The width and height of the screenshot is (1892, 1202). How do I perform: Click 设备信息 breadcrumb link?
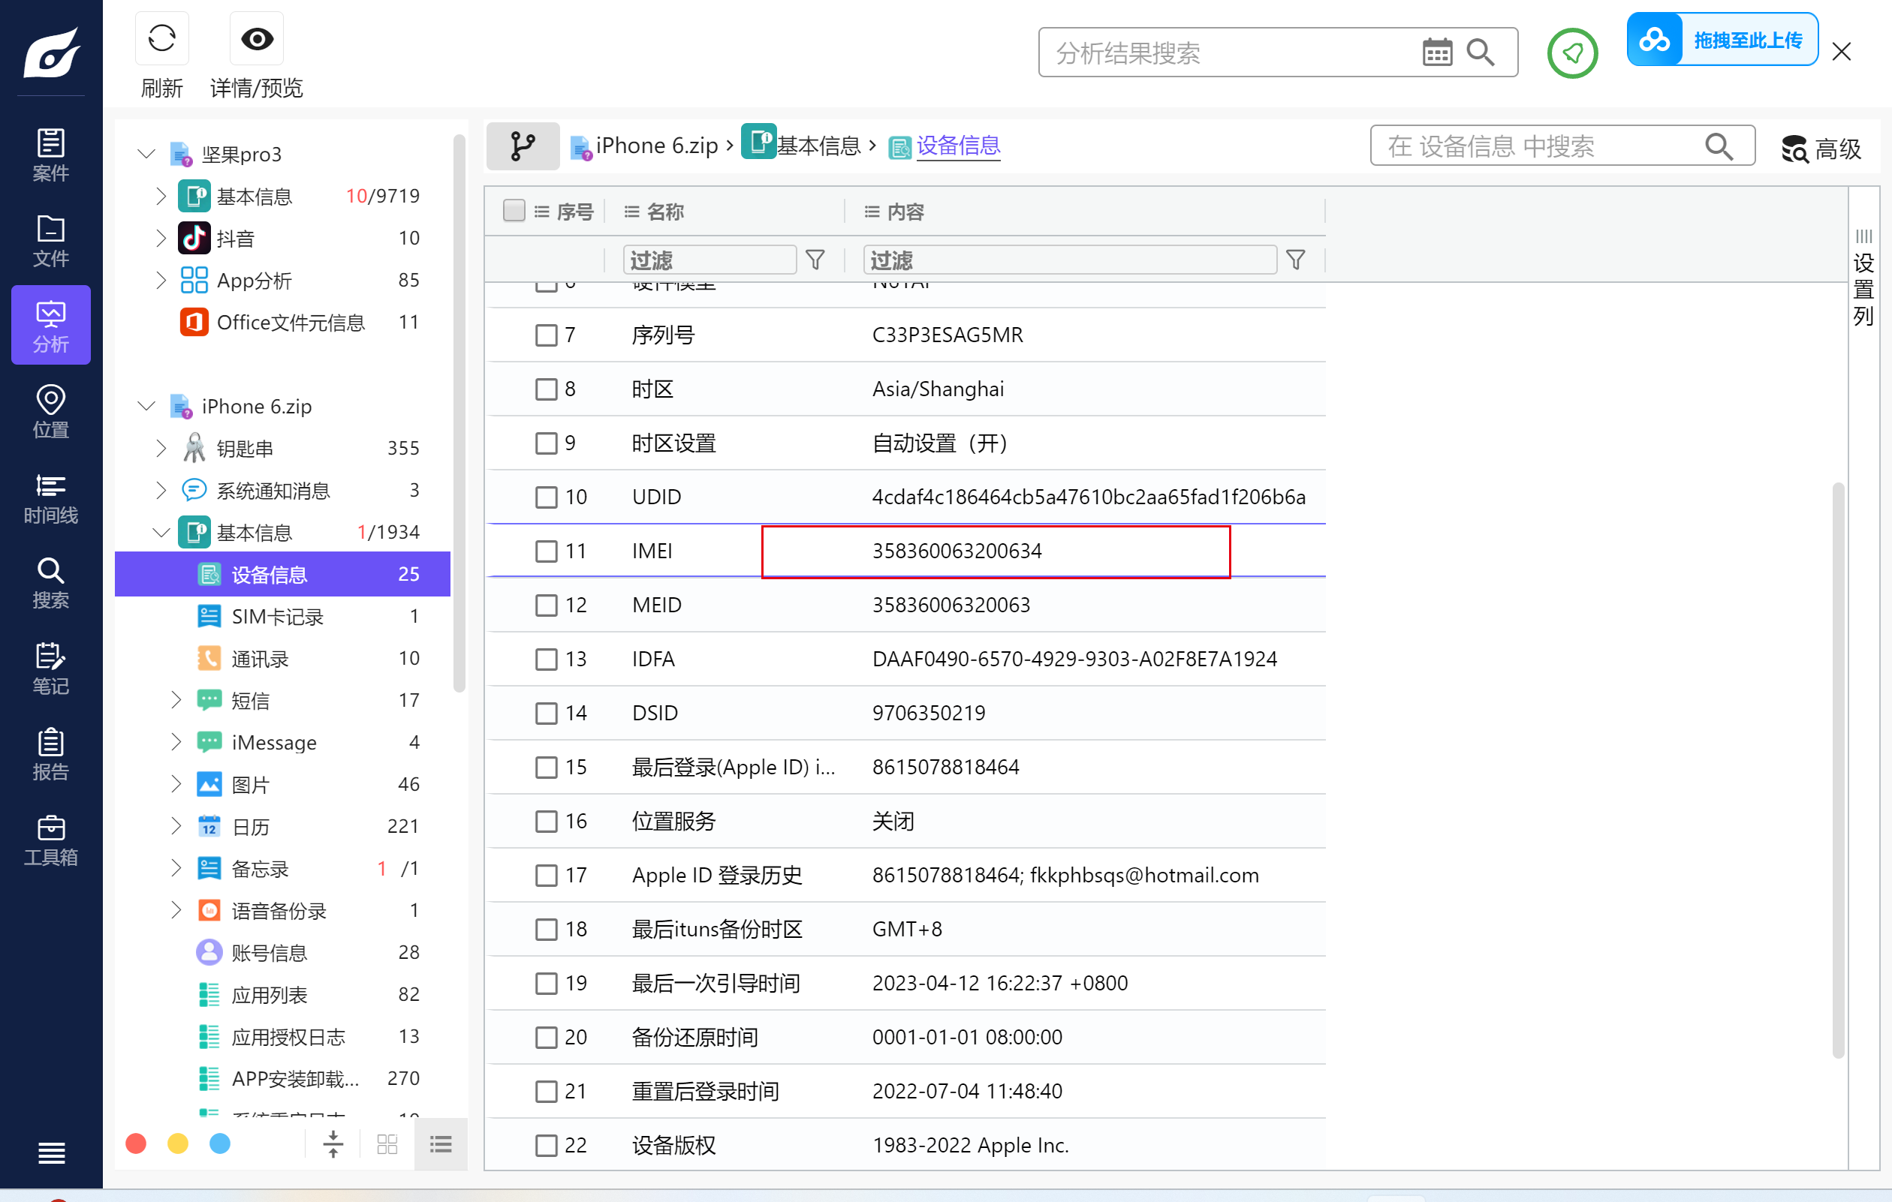coord(958,146)
